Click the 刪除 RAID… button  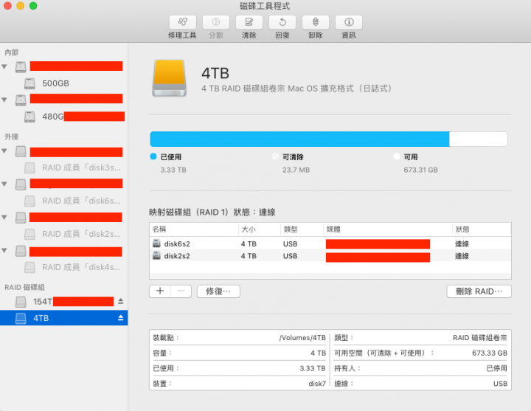479,291
